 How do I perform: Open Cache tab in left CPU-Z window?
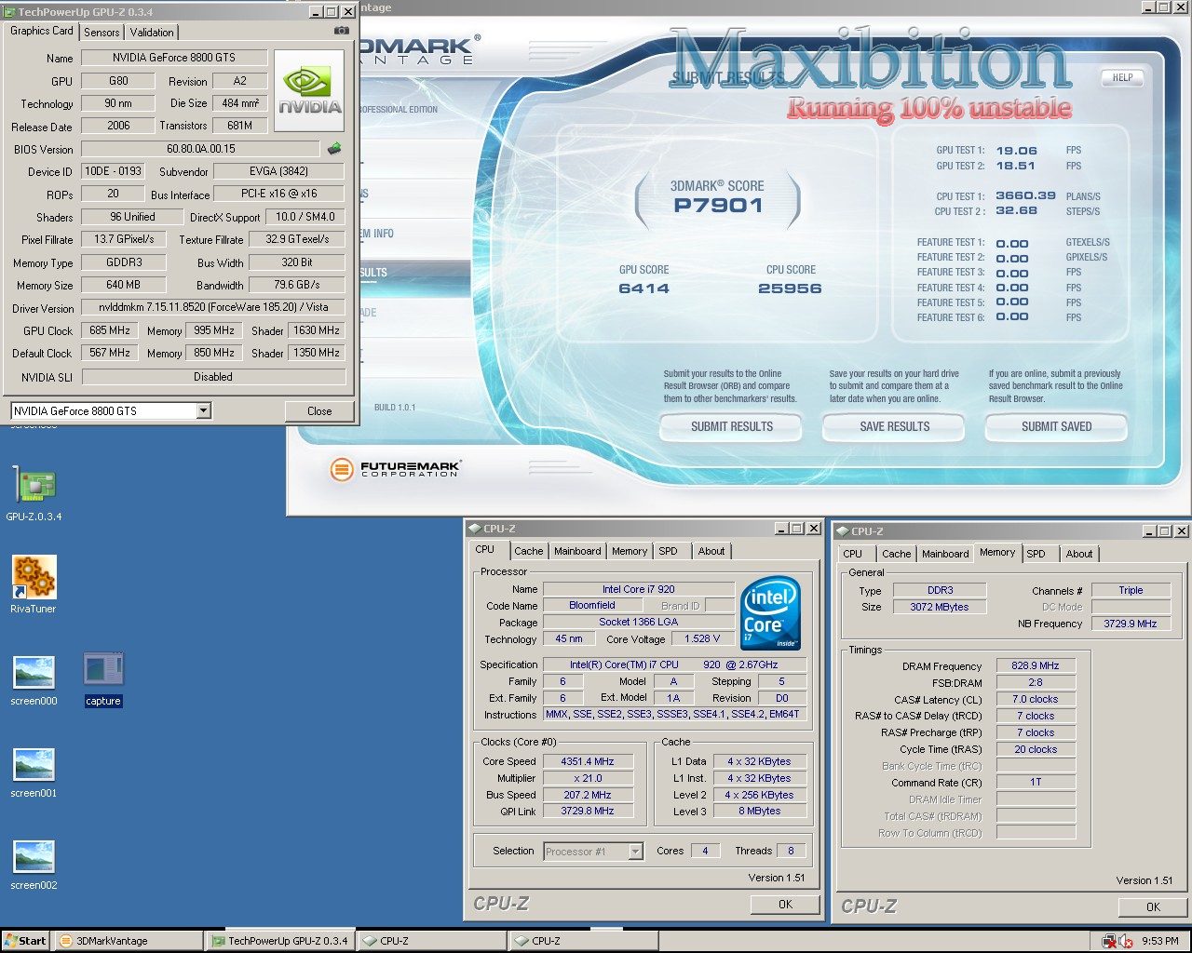point(528,551)
